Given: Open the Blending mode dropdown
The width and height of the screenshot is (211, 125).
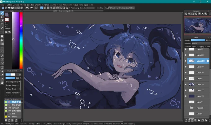Looking at the screenshot, I should [201, 44].
